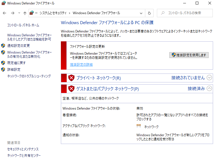Go back with the back arrow
The height and width of the screenshot is (162, 215).
point(4,13)
